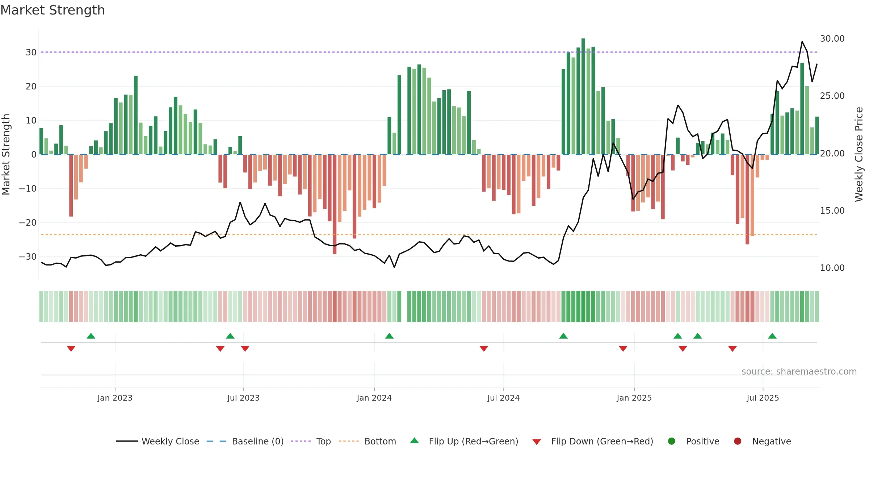Click the −20 tick on the strength axis
The image size is (869, 489).
click(28, 222)
